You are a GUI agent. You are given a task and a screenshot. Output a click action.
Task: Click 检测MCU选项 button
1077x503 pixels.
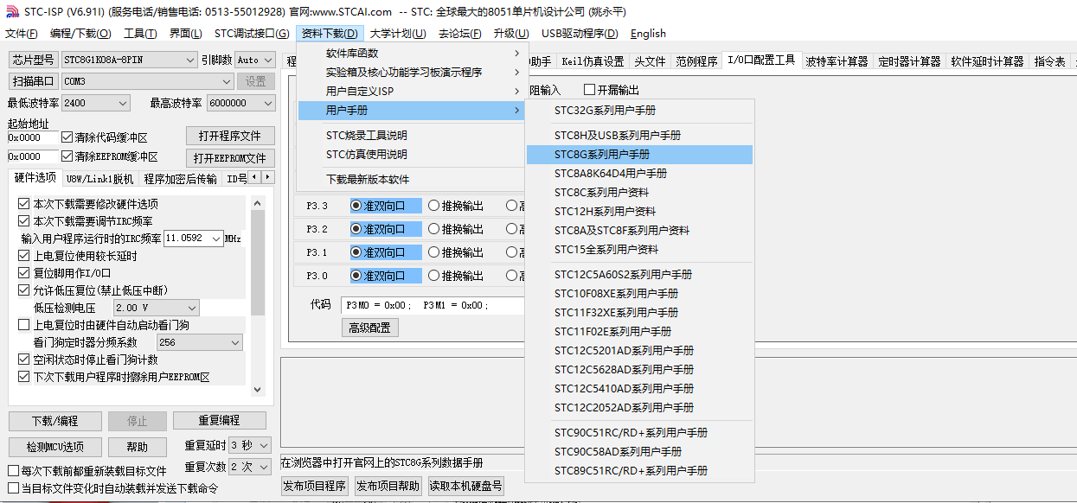coord(54,447)
